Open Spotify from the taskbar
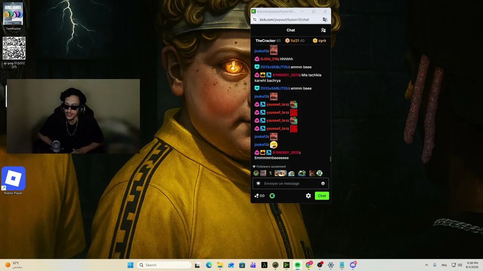The height and width of the screenshot is (271, 483). click(297, 265)
